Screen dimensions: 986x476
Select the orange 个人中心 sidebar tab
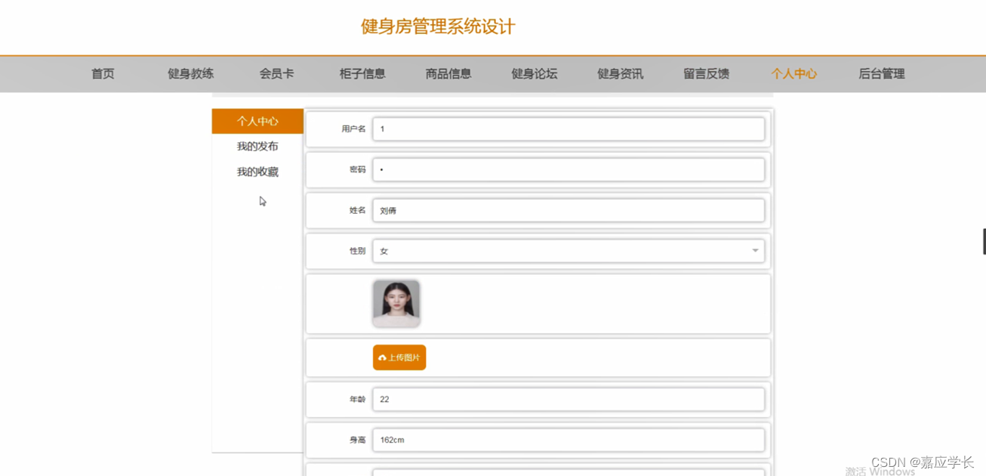tap(257, 121)
